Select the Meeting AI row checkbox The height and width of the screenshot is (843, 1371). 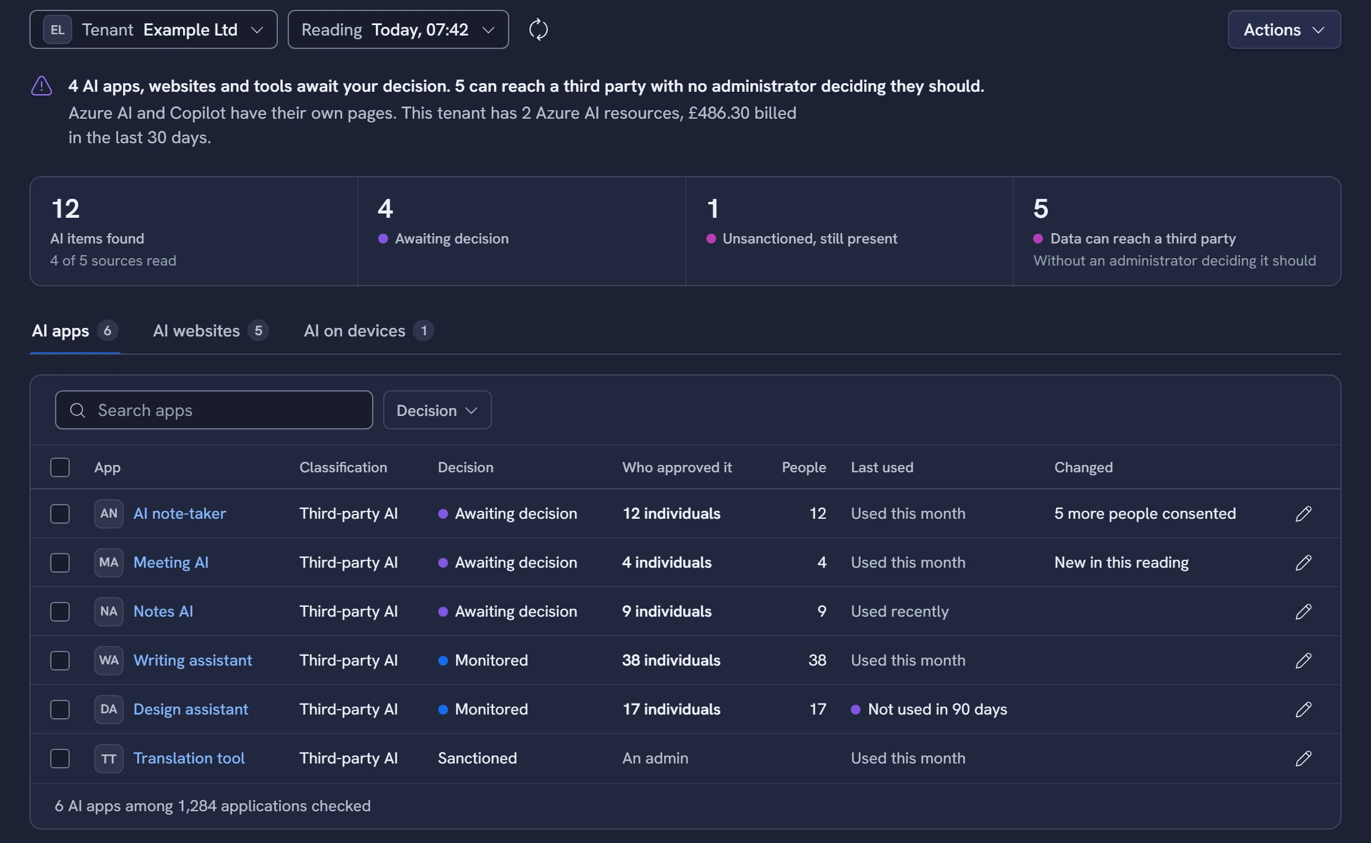tap(60, 562)
